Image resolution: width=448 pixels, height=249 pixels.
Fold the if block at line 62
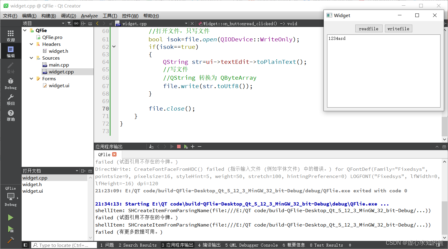tap(114, 47)
